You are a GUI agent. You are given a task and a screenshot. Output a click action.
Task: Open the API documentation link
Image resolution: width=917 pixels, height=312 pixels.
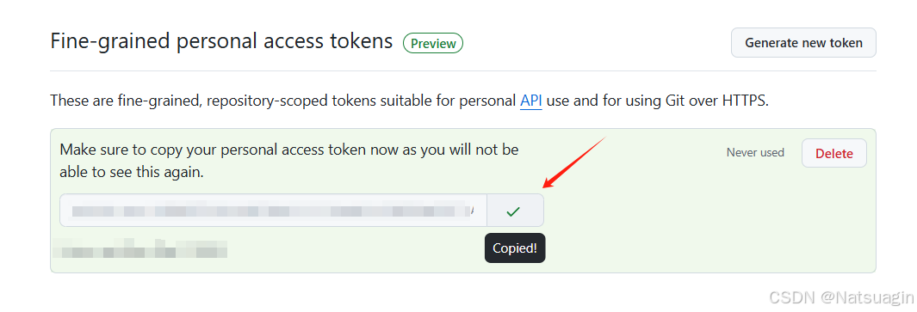point(531,101)
